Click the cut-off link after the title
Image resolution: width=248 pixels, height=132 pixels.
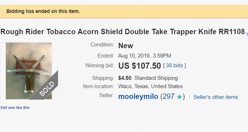[247, 34]
